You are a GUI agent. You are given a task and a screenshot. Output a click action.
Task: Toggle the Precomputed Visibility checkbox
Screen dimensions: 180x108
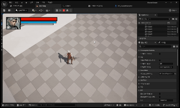(160, 54)
